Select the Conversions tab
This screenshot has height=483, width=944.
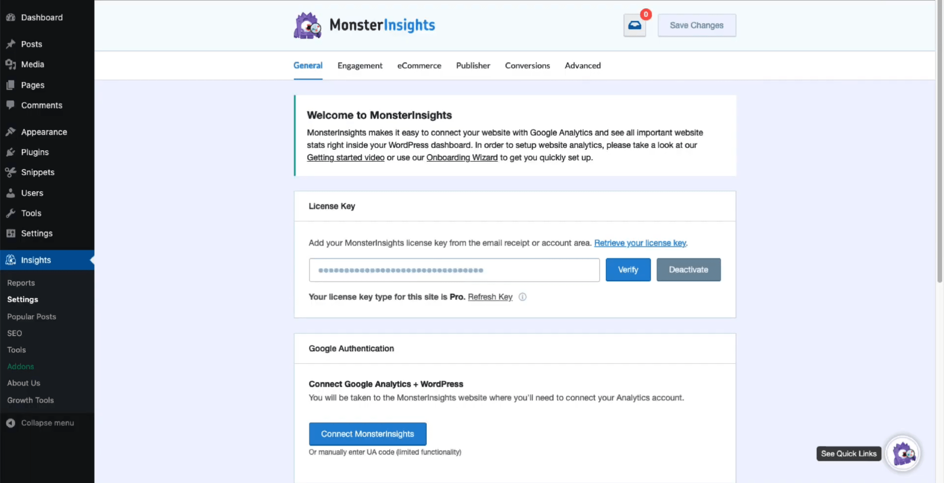[527, 65]
